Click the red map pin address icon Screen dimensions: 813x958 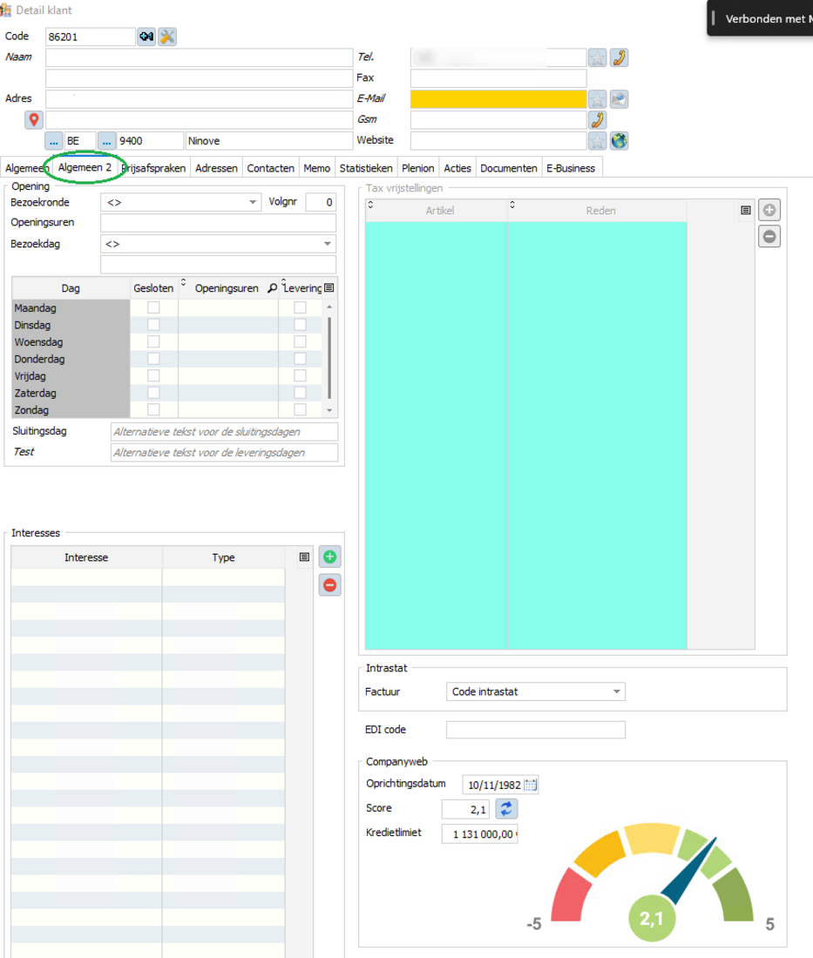(34, 120)
